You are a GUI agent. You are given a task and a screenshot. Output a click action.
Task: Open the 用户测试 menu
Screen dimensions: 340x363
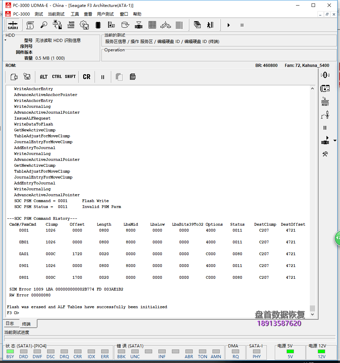point(105,14)
